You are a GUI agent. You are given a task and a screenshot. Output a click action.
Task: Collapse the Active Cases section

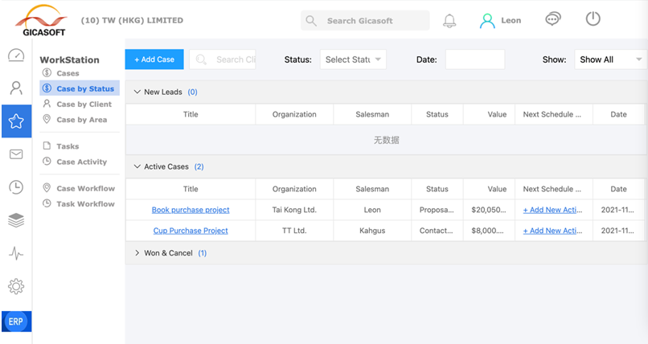pyautogui.click(x=137, y=167)
